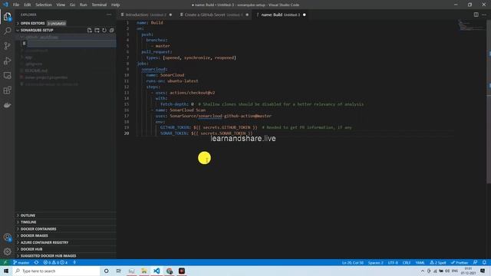
Task: Expand Outline panel
Action: pyautogui.click(x=66, y=215)
